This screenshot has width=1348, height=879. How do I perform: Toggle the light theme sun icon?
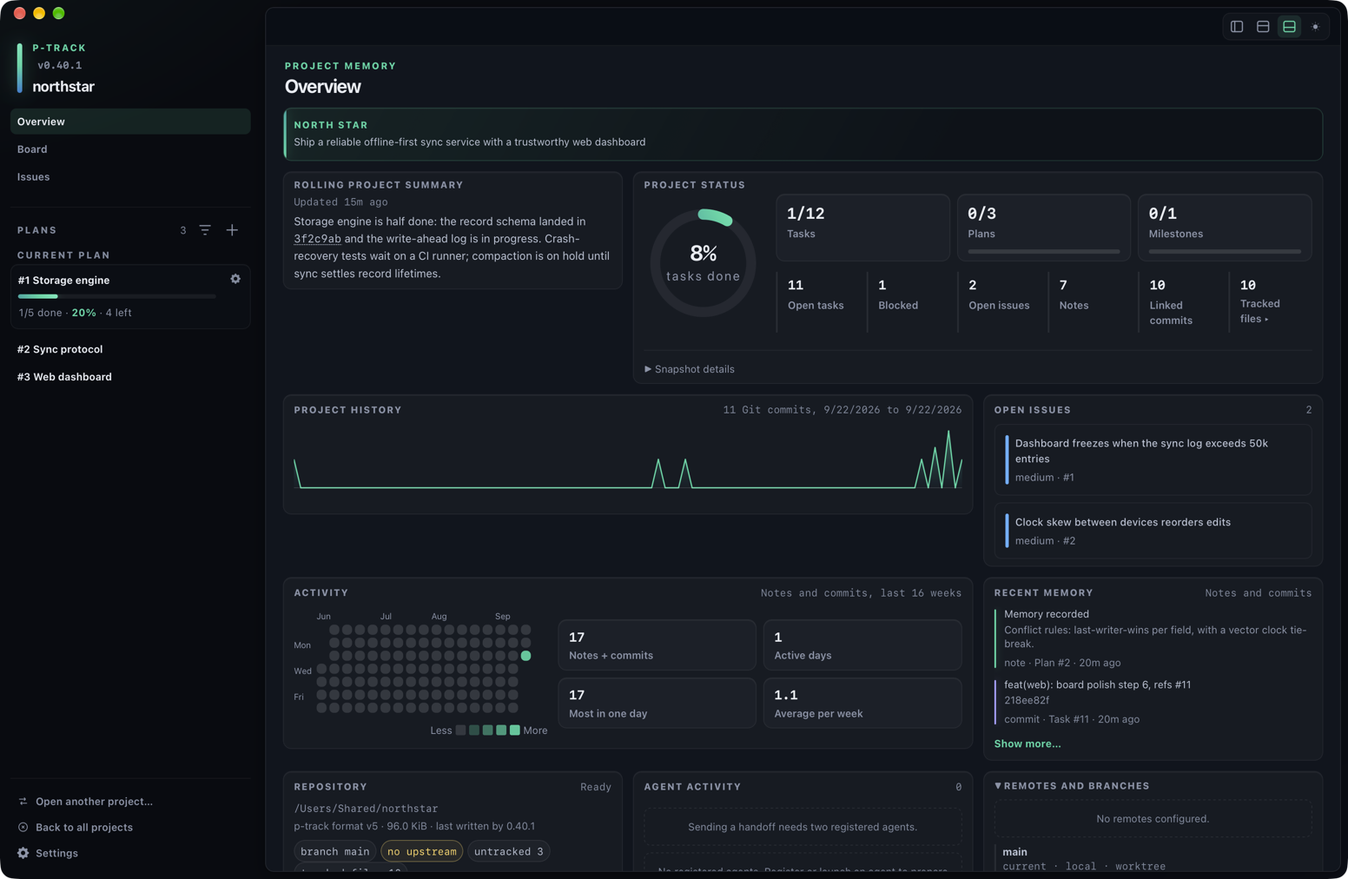click(1315, 27)
